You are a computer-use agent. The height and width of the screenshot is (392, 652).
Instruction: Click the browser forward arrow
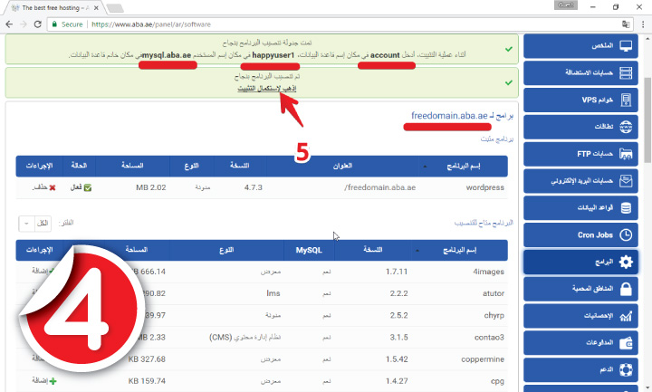pos(24,24)
